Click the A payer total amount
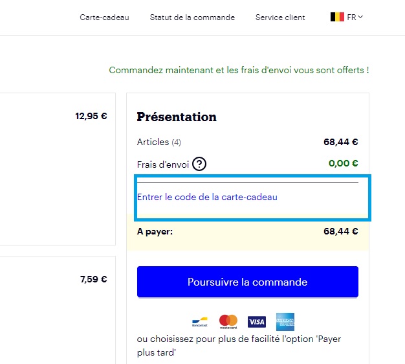Screen dimensions: 405x364 [x=341, y=231]
